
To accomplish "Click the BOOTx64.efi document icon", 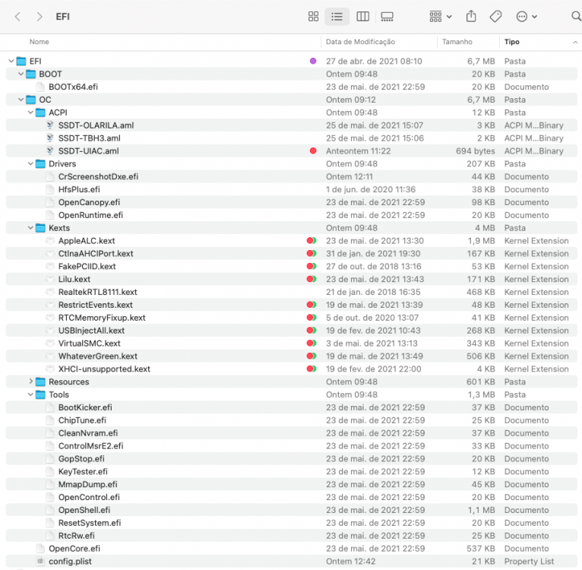I will point(40,87).
